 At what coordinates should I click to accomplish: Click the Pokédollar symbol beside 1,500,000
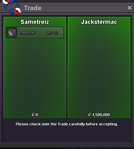coord(90,114)
